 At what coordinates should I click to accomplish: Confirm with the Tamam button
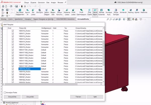click(78, 97)
